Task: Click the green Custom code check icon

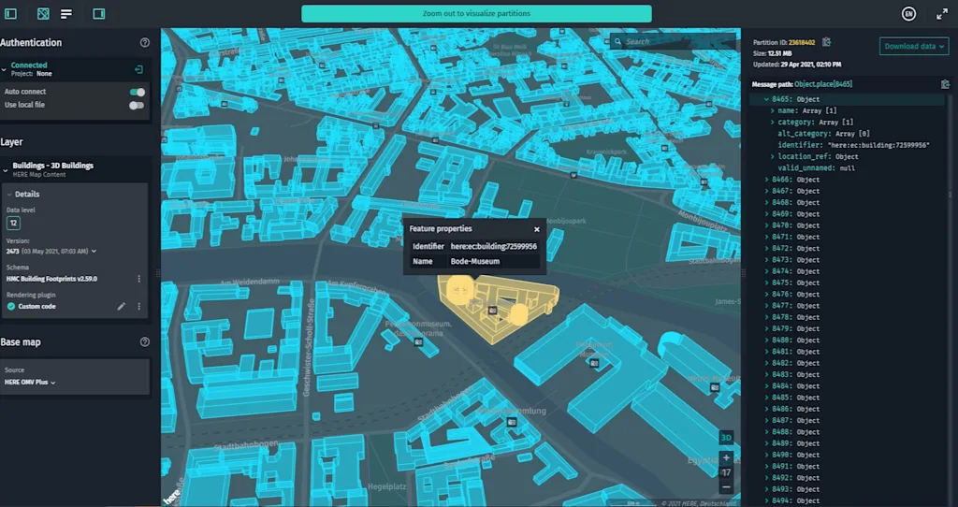Action: click(x=11, y=307)
